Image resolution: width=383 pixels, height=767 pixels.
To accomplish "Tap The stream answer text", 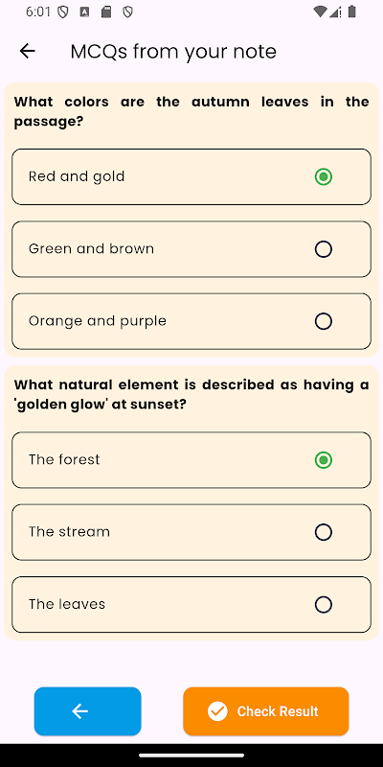I will [x=69, y=532].
